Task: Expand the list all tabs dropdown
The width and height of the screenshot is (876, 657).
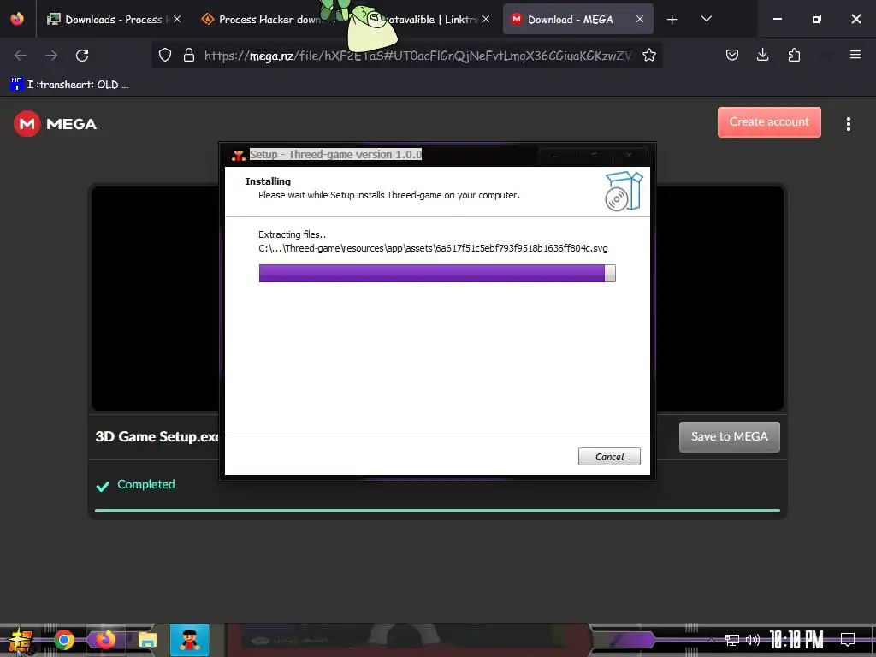Action: pos(707,19)
